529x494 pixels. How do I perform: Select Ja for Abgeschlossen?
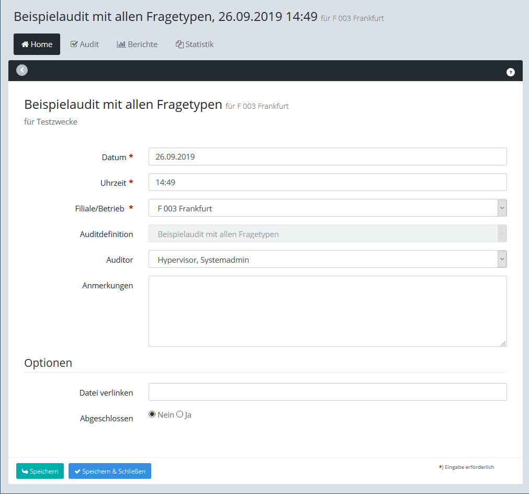point(180,414)
